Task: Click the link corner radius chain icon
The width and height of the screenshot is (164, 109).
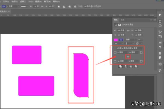Action: [127, 56]
